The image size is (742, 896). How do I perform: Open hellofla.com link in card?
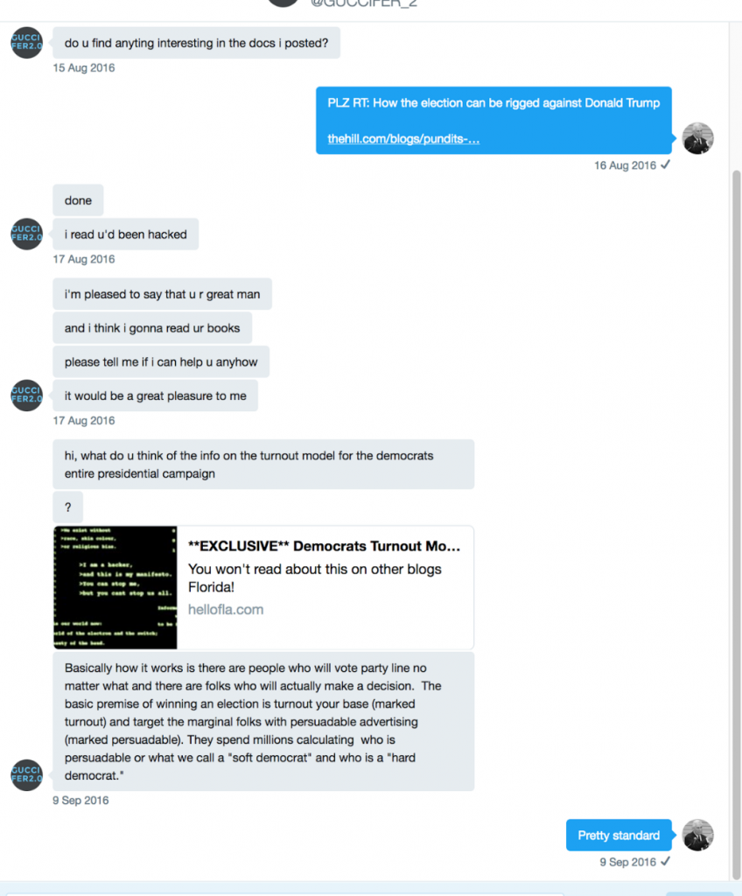[x=226, y=610]
